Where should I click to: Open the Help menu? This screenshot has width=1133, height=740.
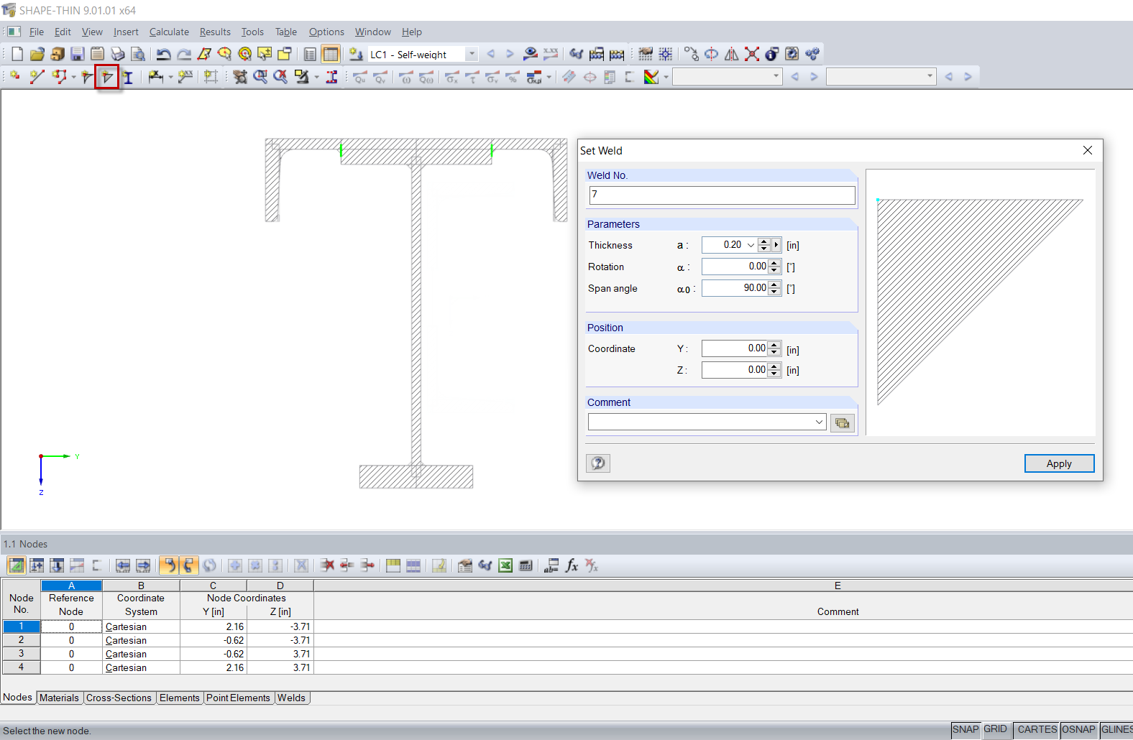click(x=412, y=32)
